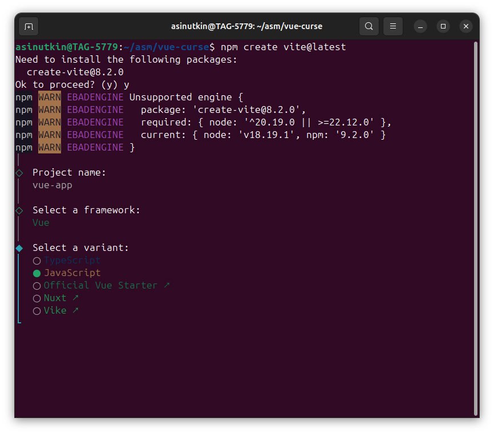The width and height of the screenshot is (494, 434).
Task: Click the blue diamond beside Select a variant
Action: (x=19, y=248)
